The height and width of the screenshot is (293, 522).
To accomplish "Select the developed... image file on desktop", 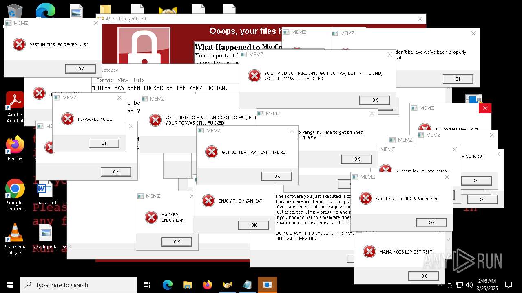I will (46, 237).
